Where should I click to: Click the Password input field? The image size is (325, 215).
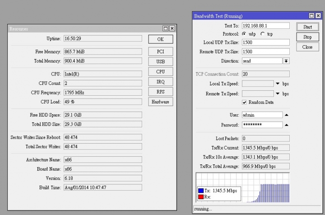coord(262,125)
